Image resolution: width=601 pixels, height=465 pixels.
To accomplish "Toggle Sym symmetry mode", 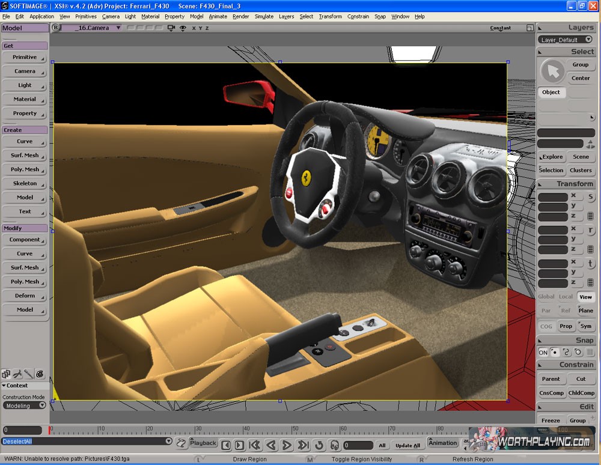I will click(585, 326).
